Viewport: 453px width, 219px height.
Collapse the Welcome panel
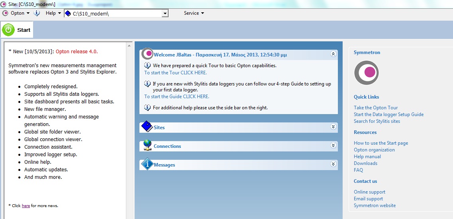click(333, 54)
